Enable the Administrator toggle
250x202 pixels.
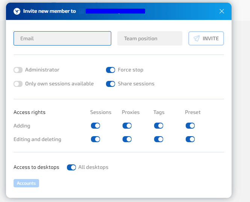click(18, 70)
